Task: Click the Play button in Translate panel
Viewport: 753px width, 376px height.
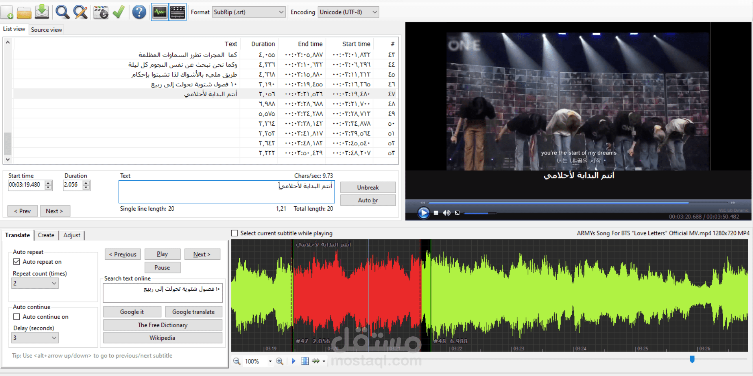Action: (x=162, y=254)
